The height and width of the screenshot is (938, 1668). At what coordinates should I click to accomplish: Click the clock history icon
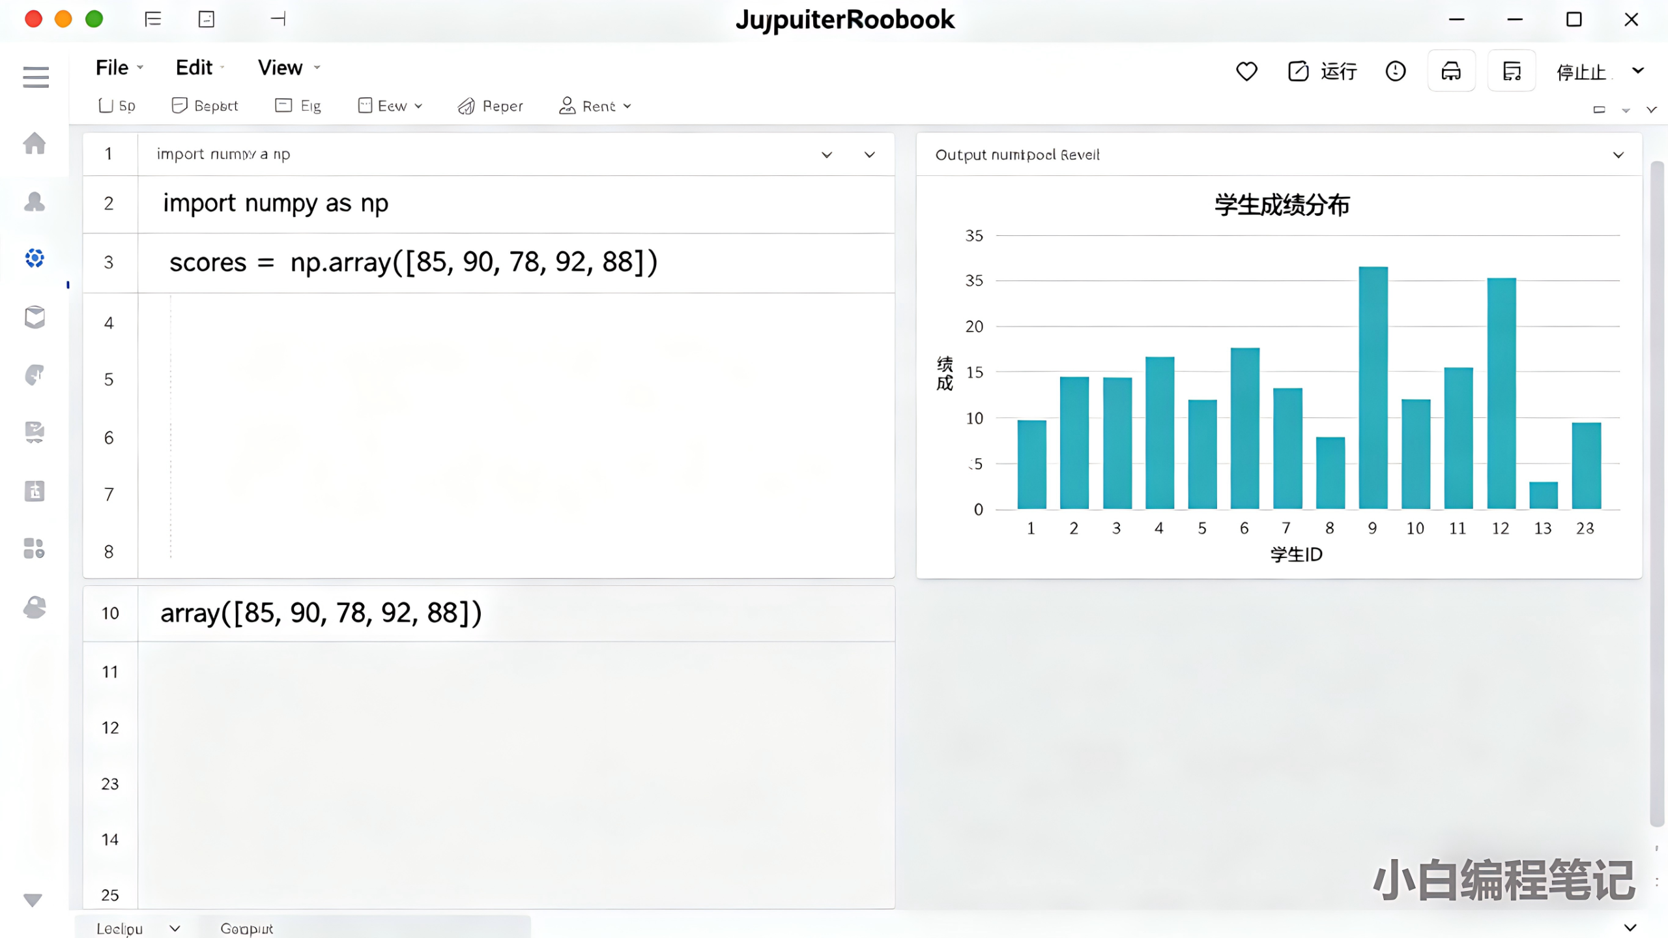[x=1395, y=71]
